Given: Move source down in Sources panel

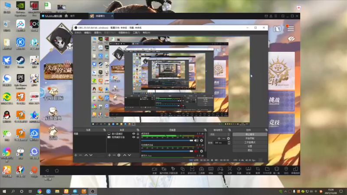Looking at the screenshot, I should pyautogui.click(x=129, y=155).
